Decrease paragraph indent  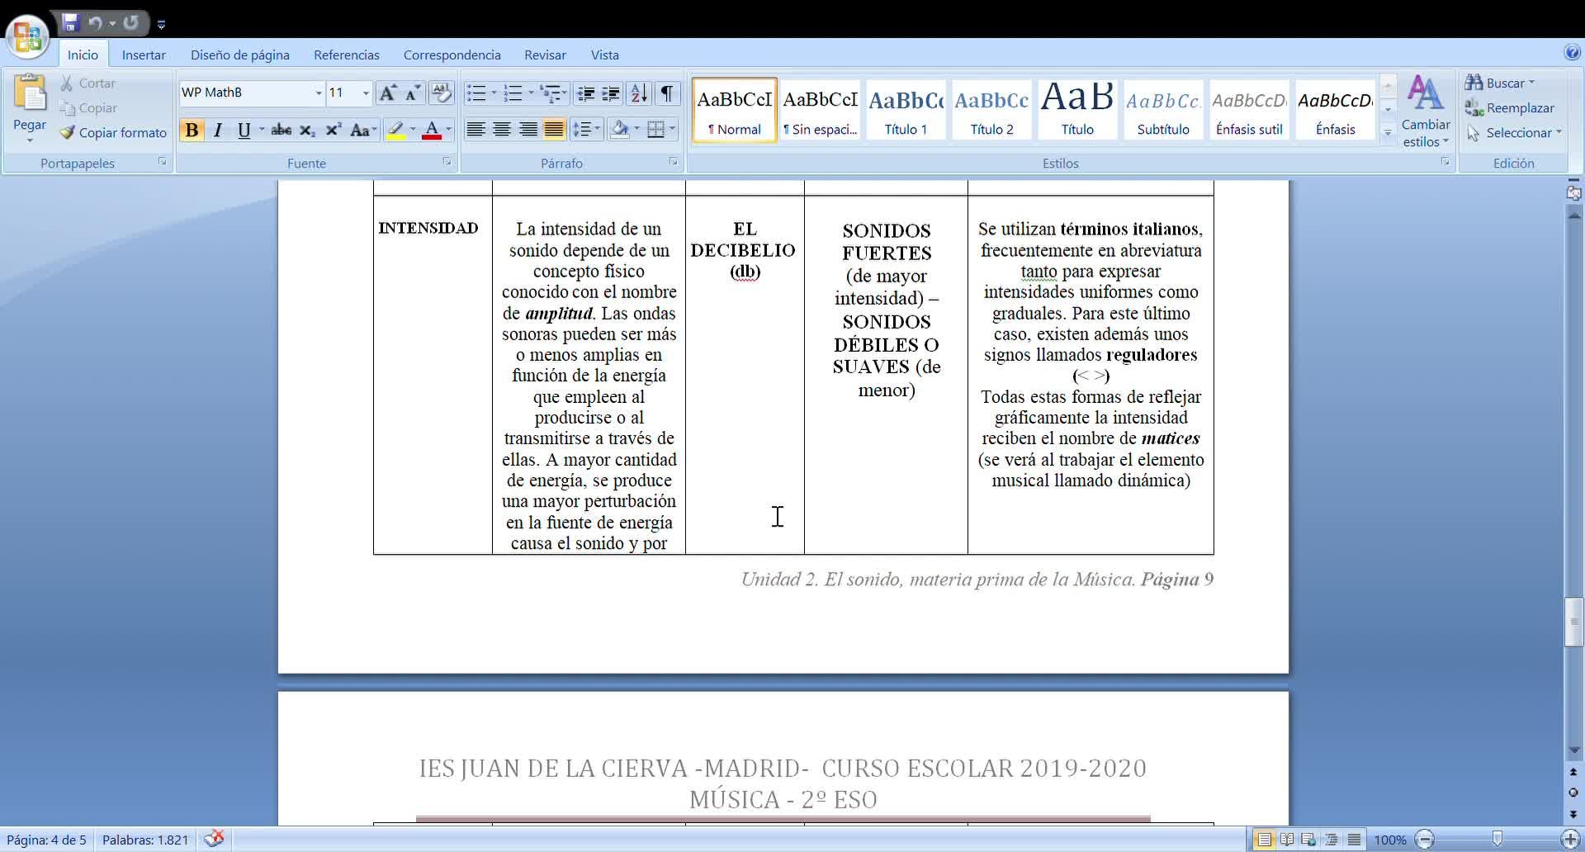coord(585,93)
